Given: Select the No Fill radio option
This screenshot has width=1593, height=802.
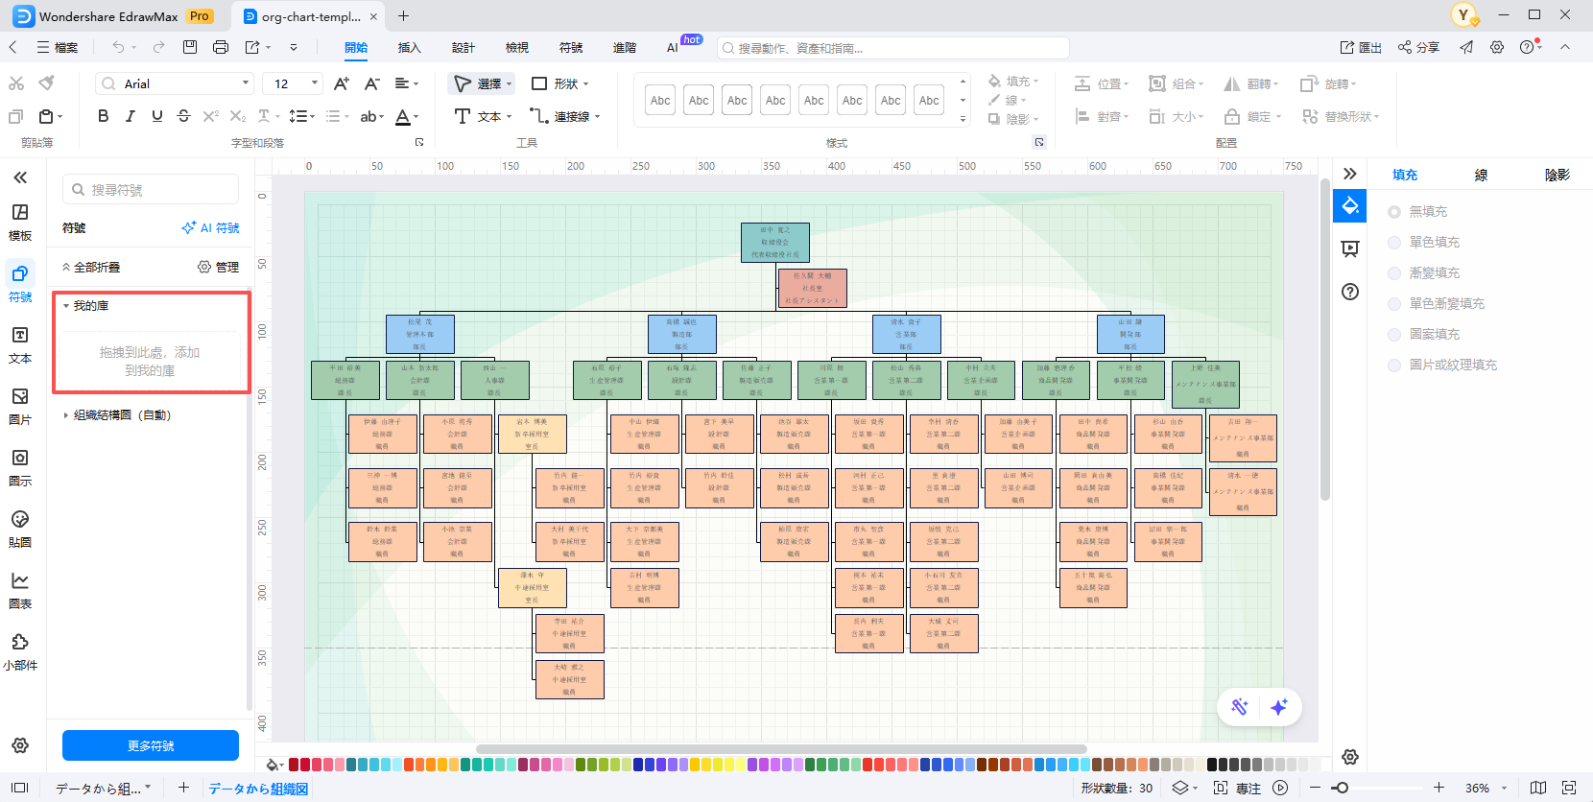Looking at the screenshot, I should [1394, 212].
